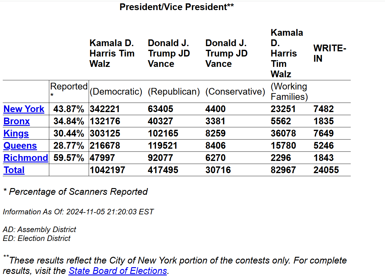
Task: Click the (Conservative) party label
Action: tap(235, 92)
